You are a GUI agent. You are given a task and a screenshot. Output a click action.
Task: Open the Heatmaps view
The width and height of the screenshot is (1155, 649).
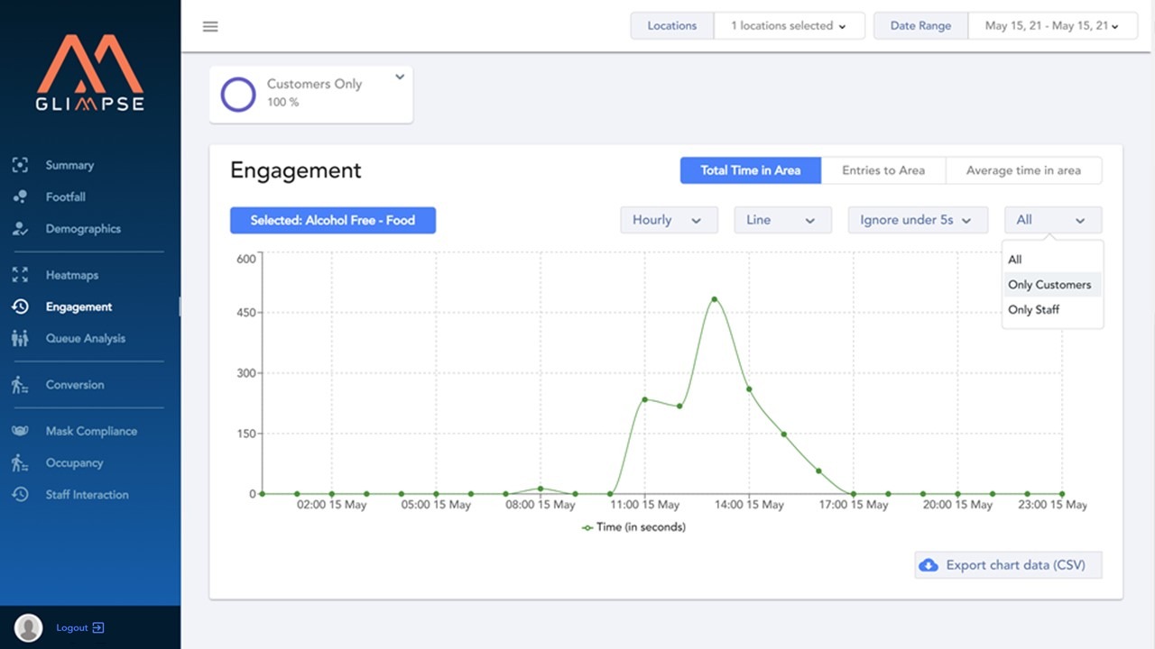coord(71,275)
